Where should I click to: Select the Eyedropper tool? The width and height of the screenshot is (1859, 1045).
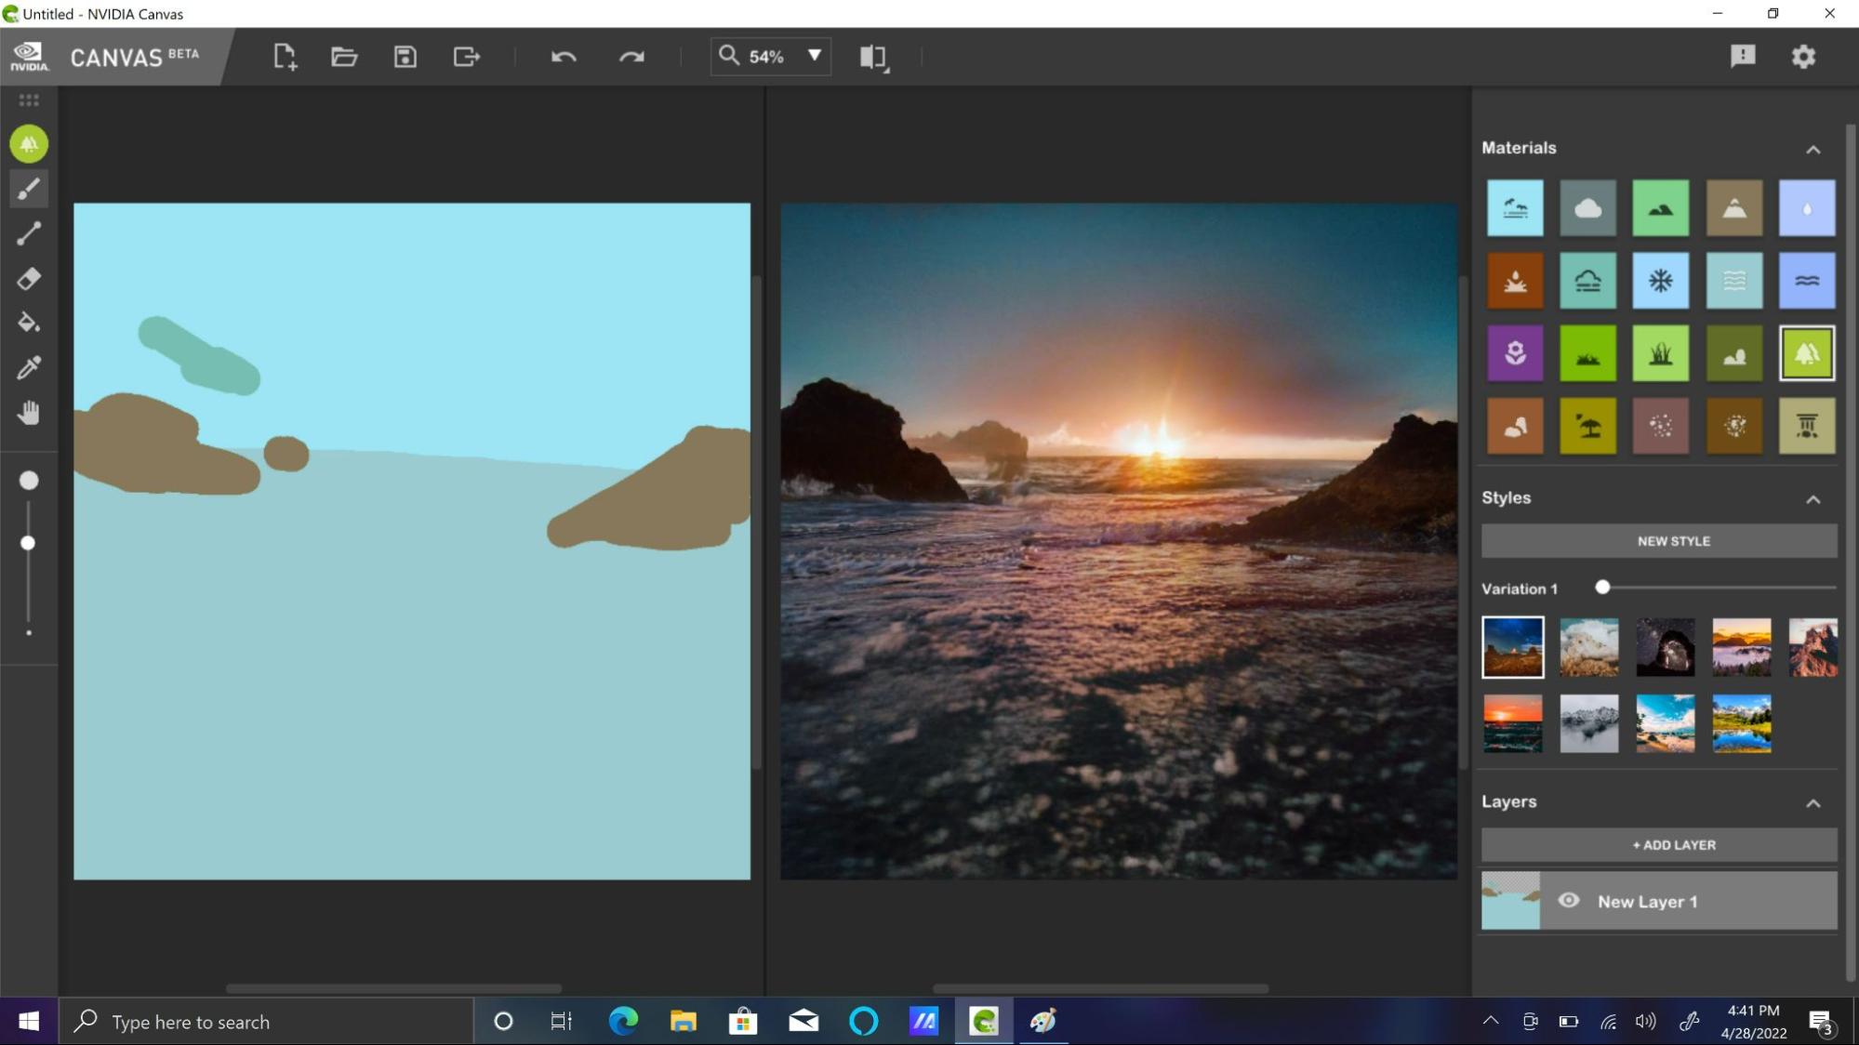pyautogui.click(x=28, y=367)
